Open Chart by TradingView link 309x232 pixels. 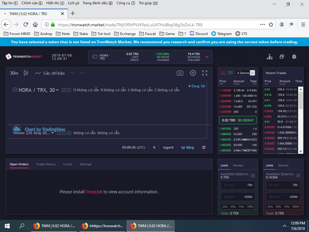(x=45, y=129)
